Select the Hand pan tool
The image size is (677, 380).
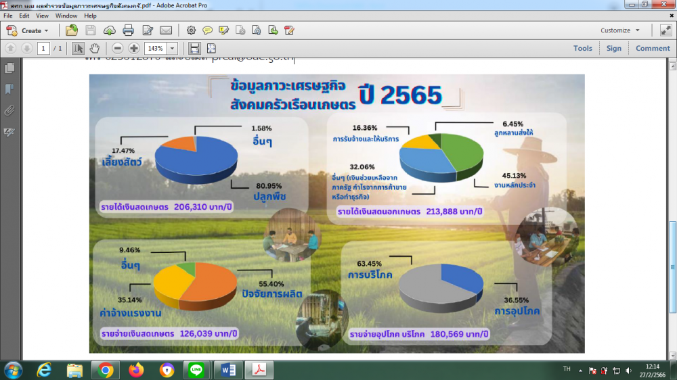click(x=95, y=48)
